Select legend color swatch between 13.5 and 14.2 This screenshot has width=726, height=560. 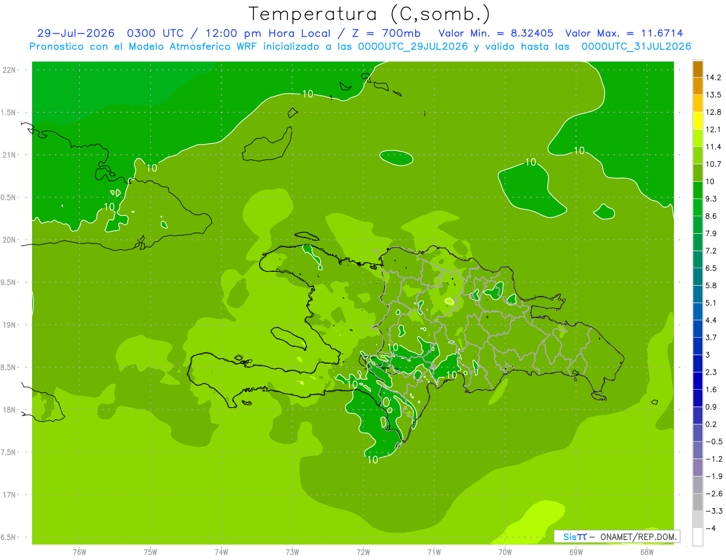tap(698, 86)
